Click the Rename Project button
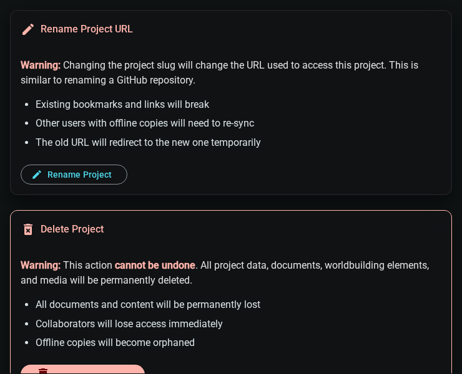This screenshot has height=374, width=462. [74, 175]
